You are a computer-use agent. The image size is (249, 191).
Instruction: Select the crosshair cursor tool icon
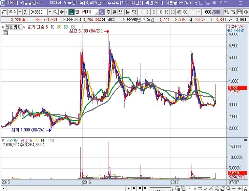pyautogui.click(x=195, y=188)
